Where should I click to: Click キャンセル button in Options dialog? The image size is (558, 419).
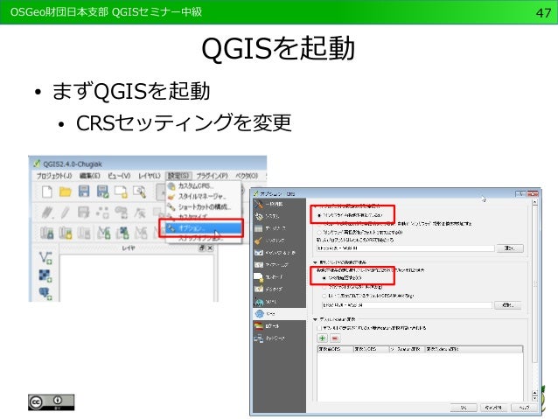point(493,408)
